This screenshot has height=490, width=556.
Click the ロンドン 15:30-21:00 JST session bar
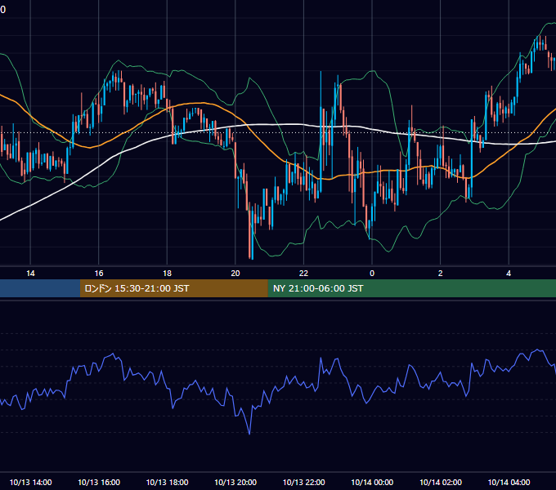173,288
